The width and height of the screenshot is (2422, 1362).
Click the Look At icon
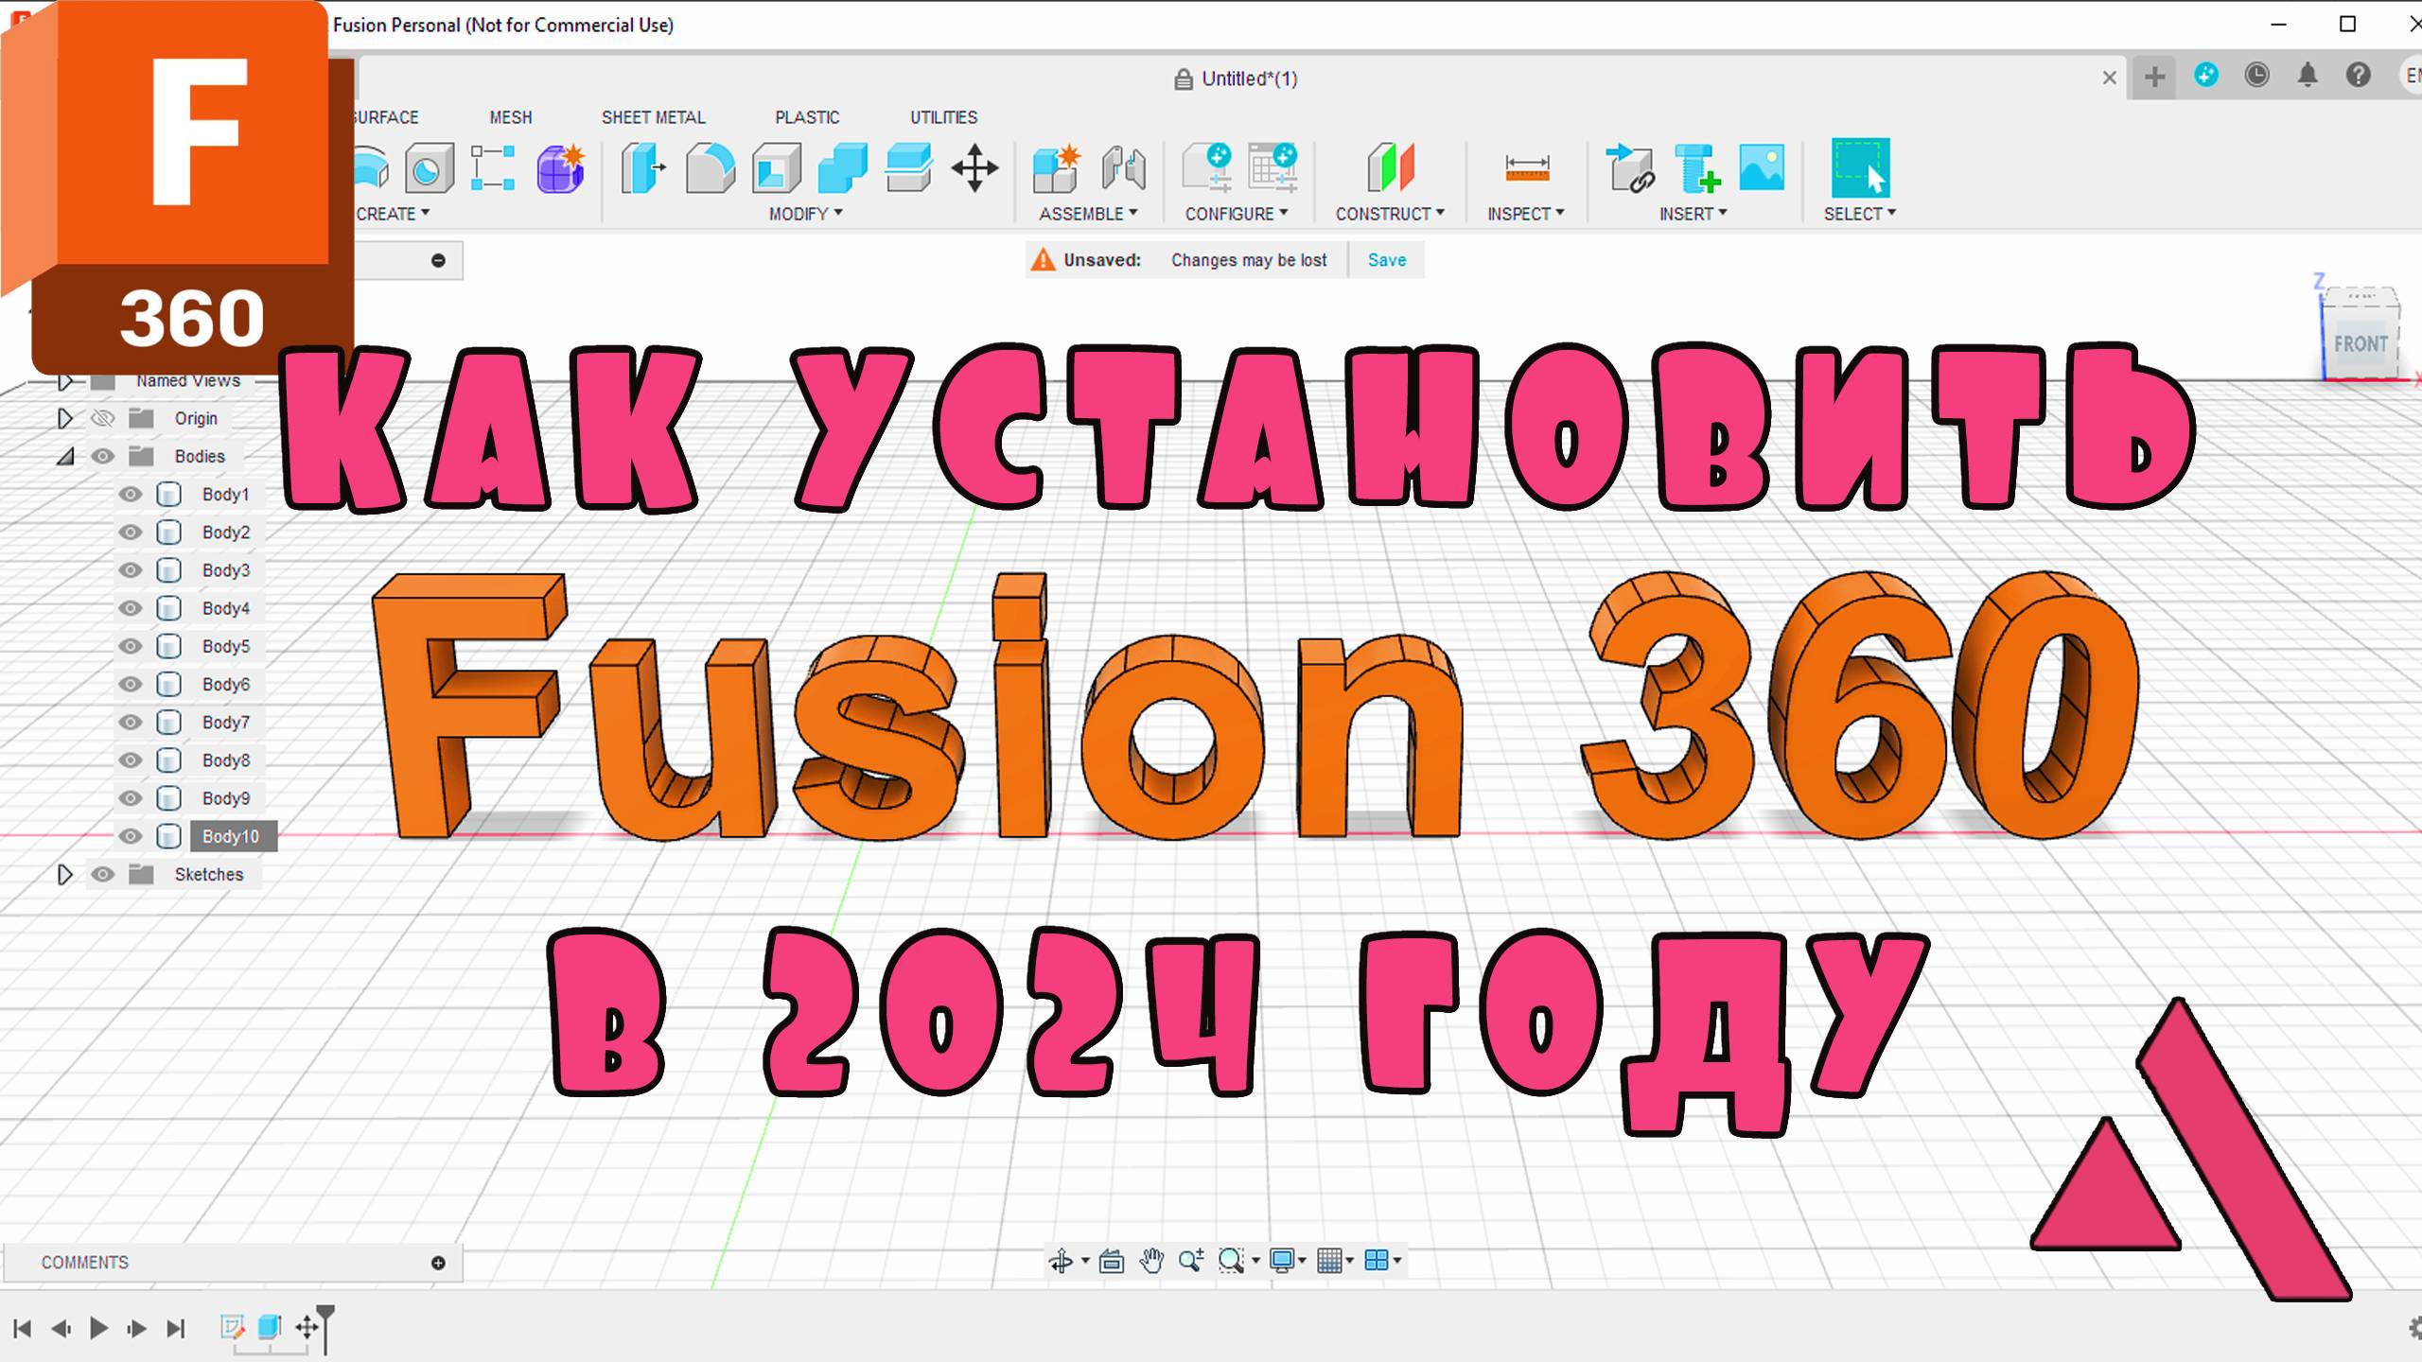click(x=1112, y=1261)
